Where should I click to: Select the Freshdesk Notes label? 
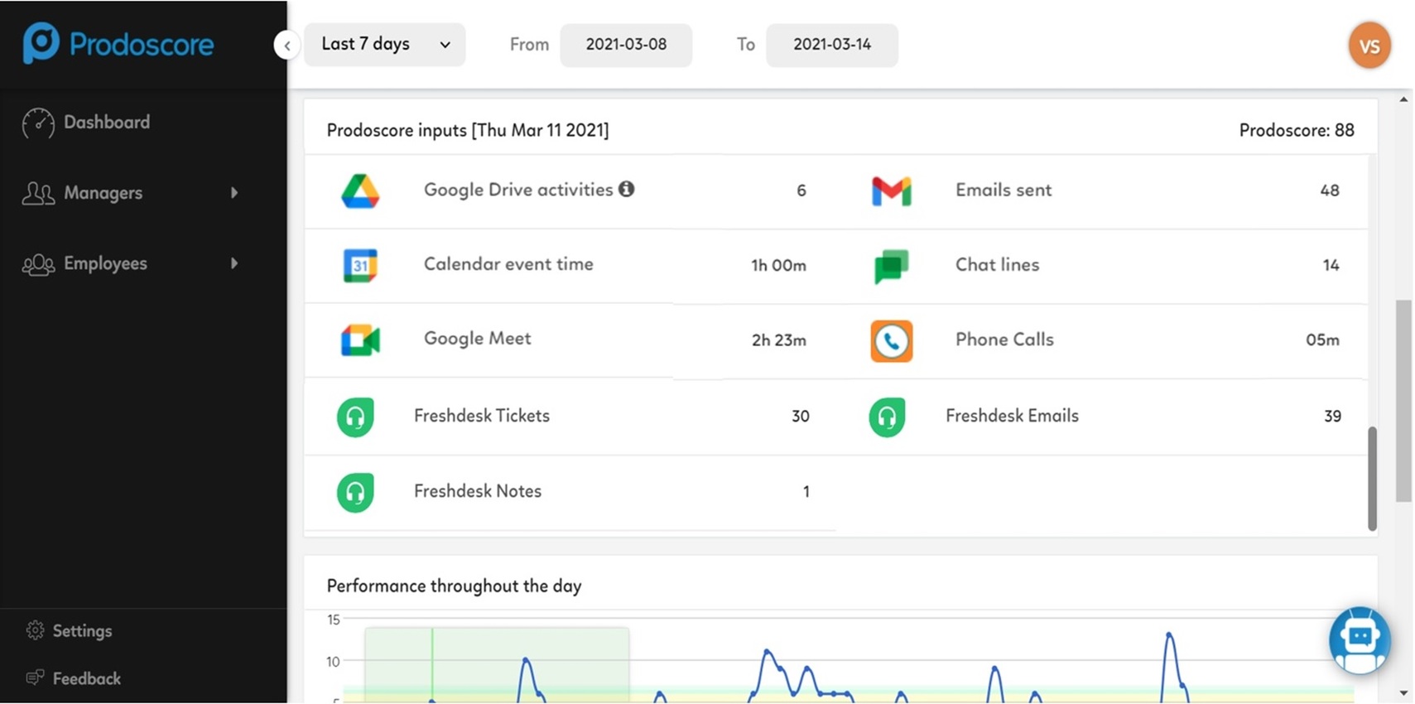[x=478, y=491]
